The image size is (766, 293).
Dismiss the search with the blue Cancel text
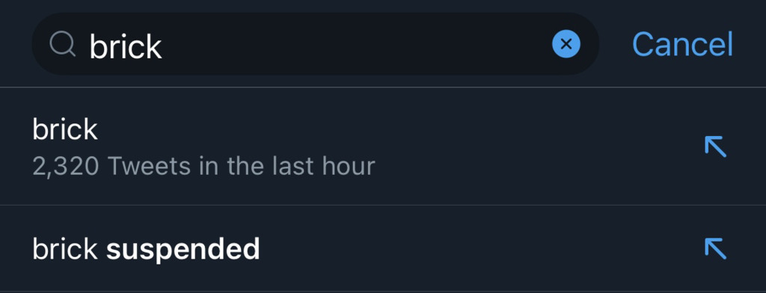682,44
